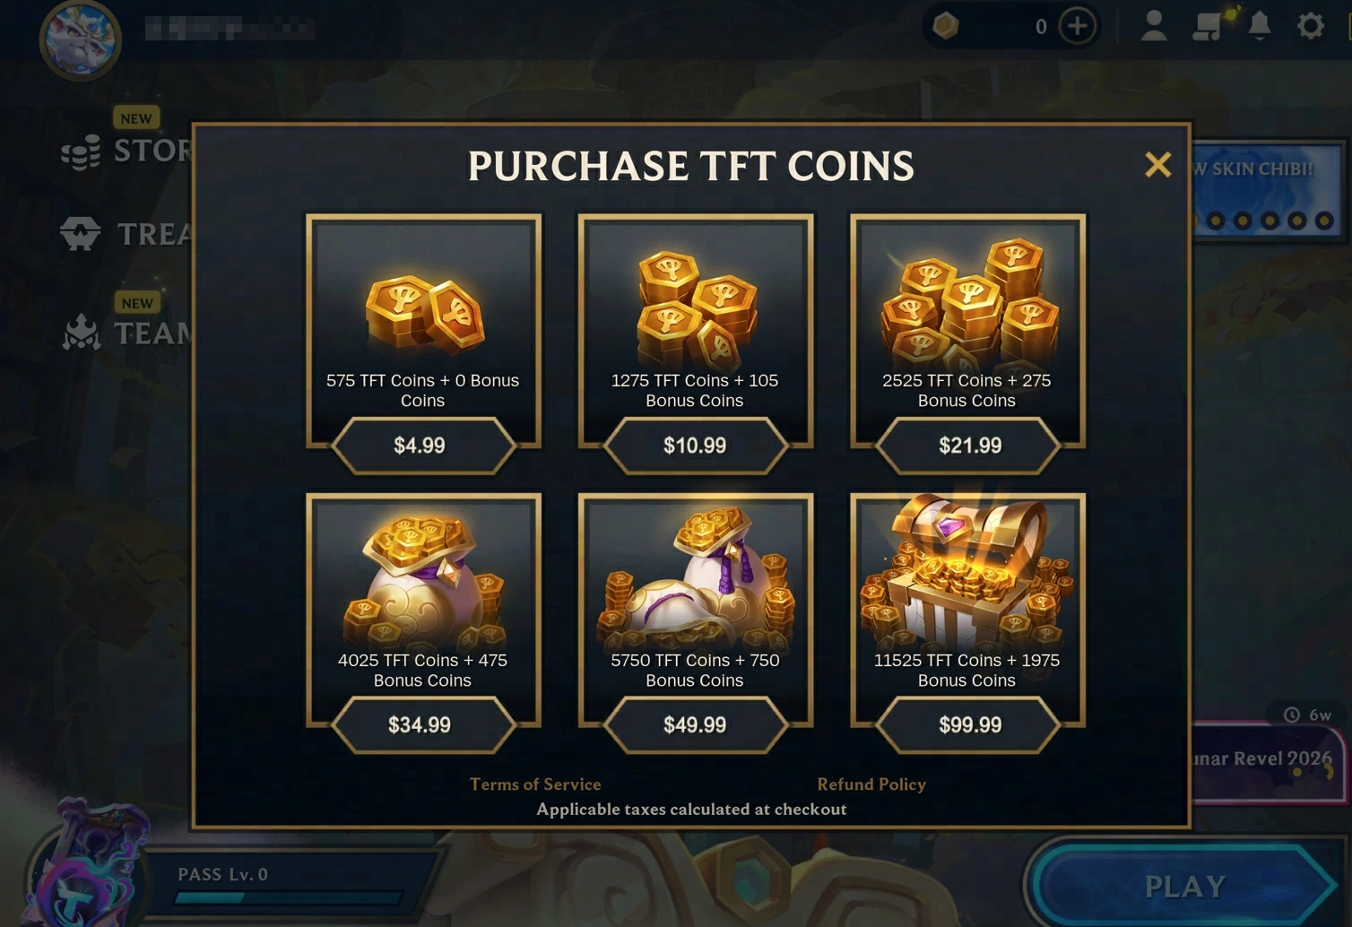Click the TFT coin currency icon
This screenshot has height=927, width=1352.
click(x=946, y=26)
